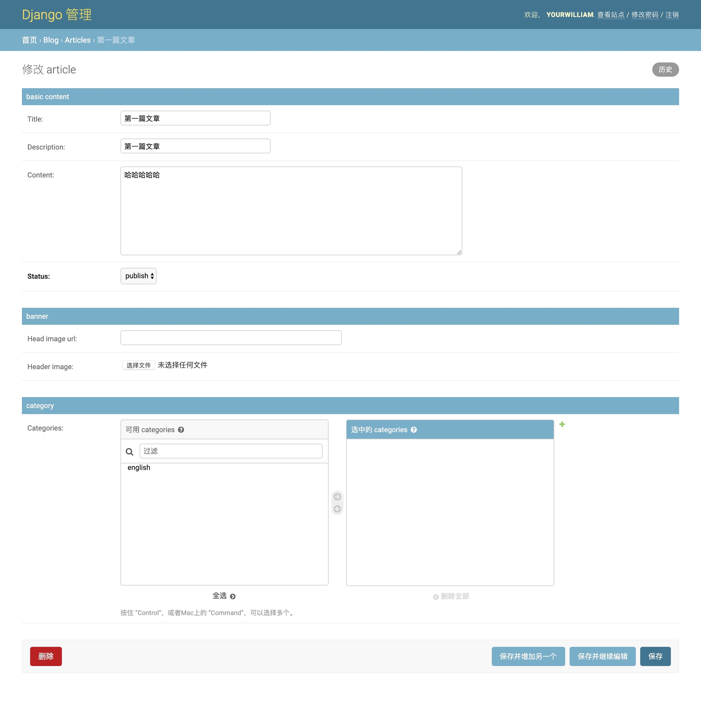
Task: Click the 全选 choose-all arrow link
Action: click(x=224, y=596)
